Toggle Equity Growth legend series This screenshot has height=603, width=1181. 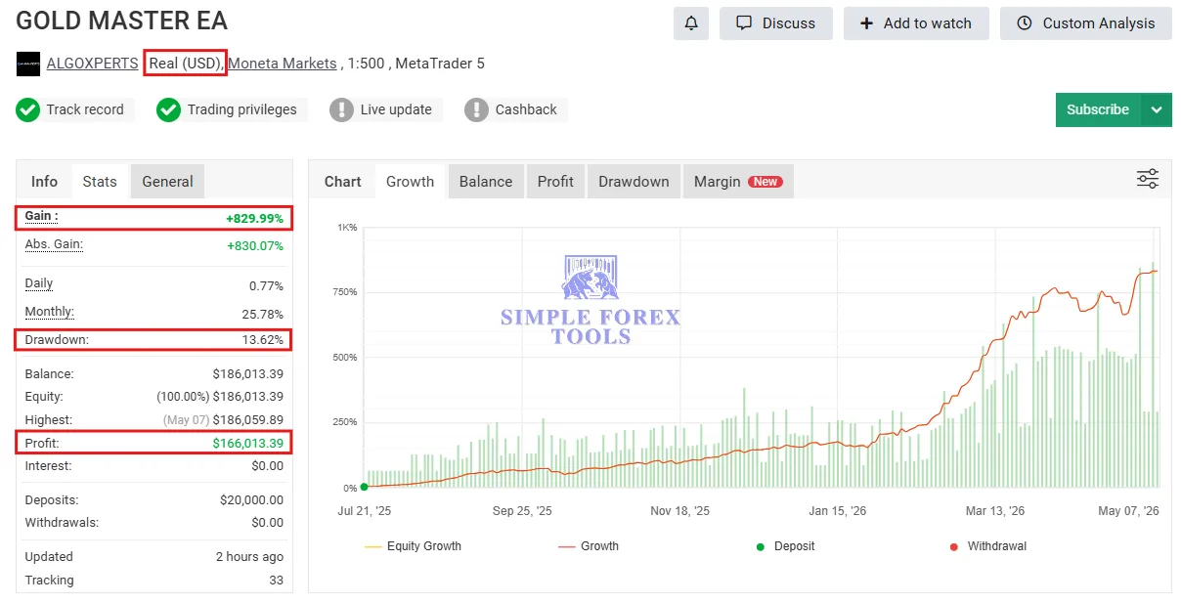(413, 546)
